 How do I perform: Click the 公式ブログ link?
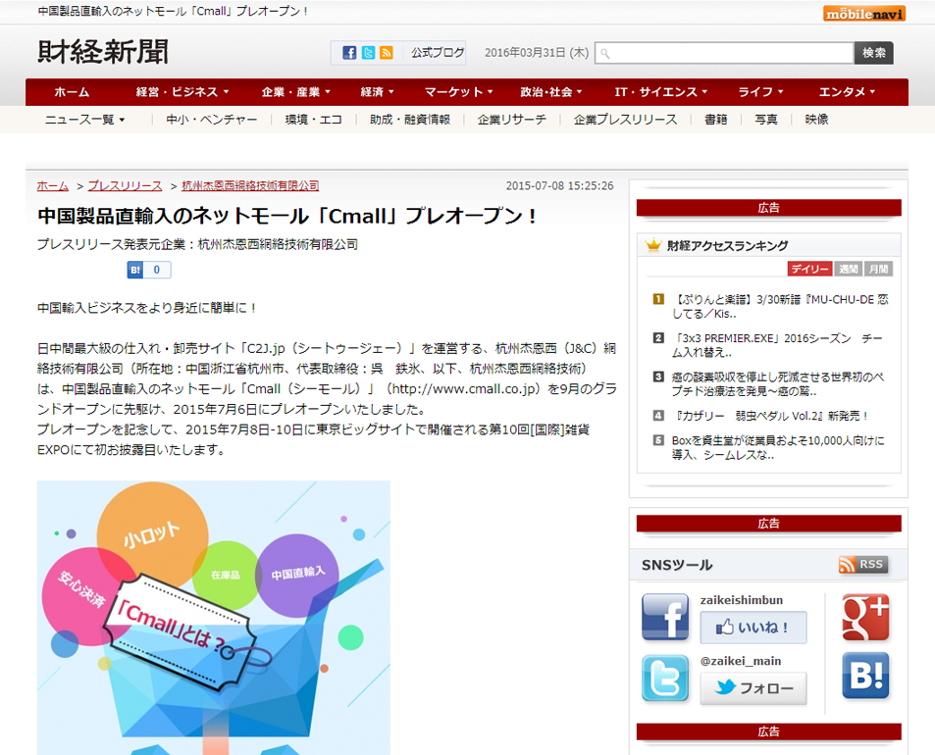point(438,53)
